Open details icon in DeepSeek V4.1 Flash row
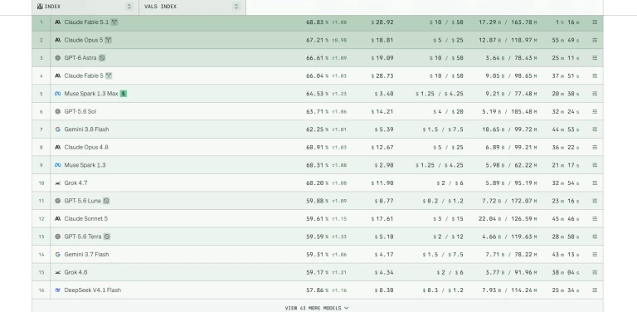637x312 pixels. coord(595,290)
